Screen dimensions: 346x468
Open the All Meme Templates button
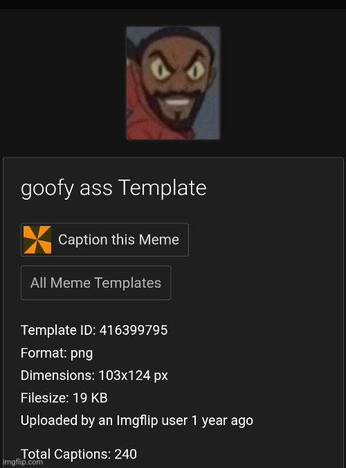[x=96, y=283]
